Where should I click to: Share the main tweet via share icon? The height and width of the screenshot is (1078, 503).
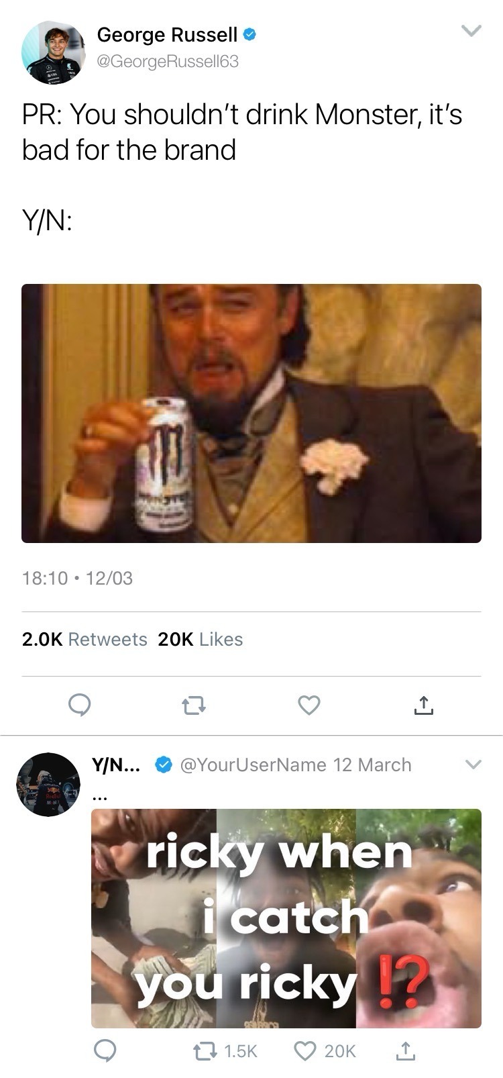(x=423, y=705)
